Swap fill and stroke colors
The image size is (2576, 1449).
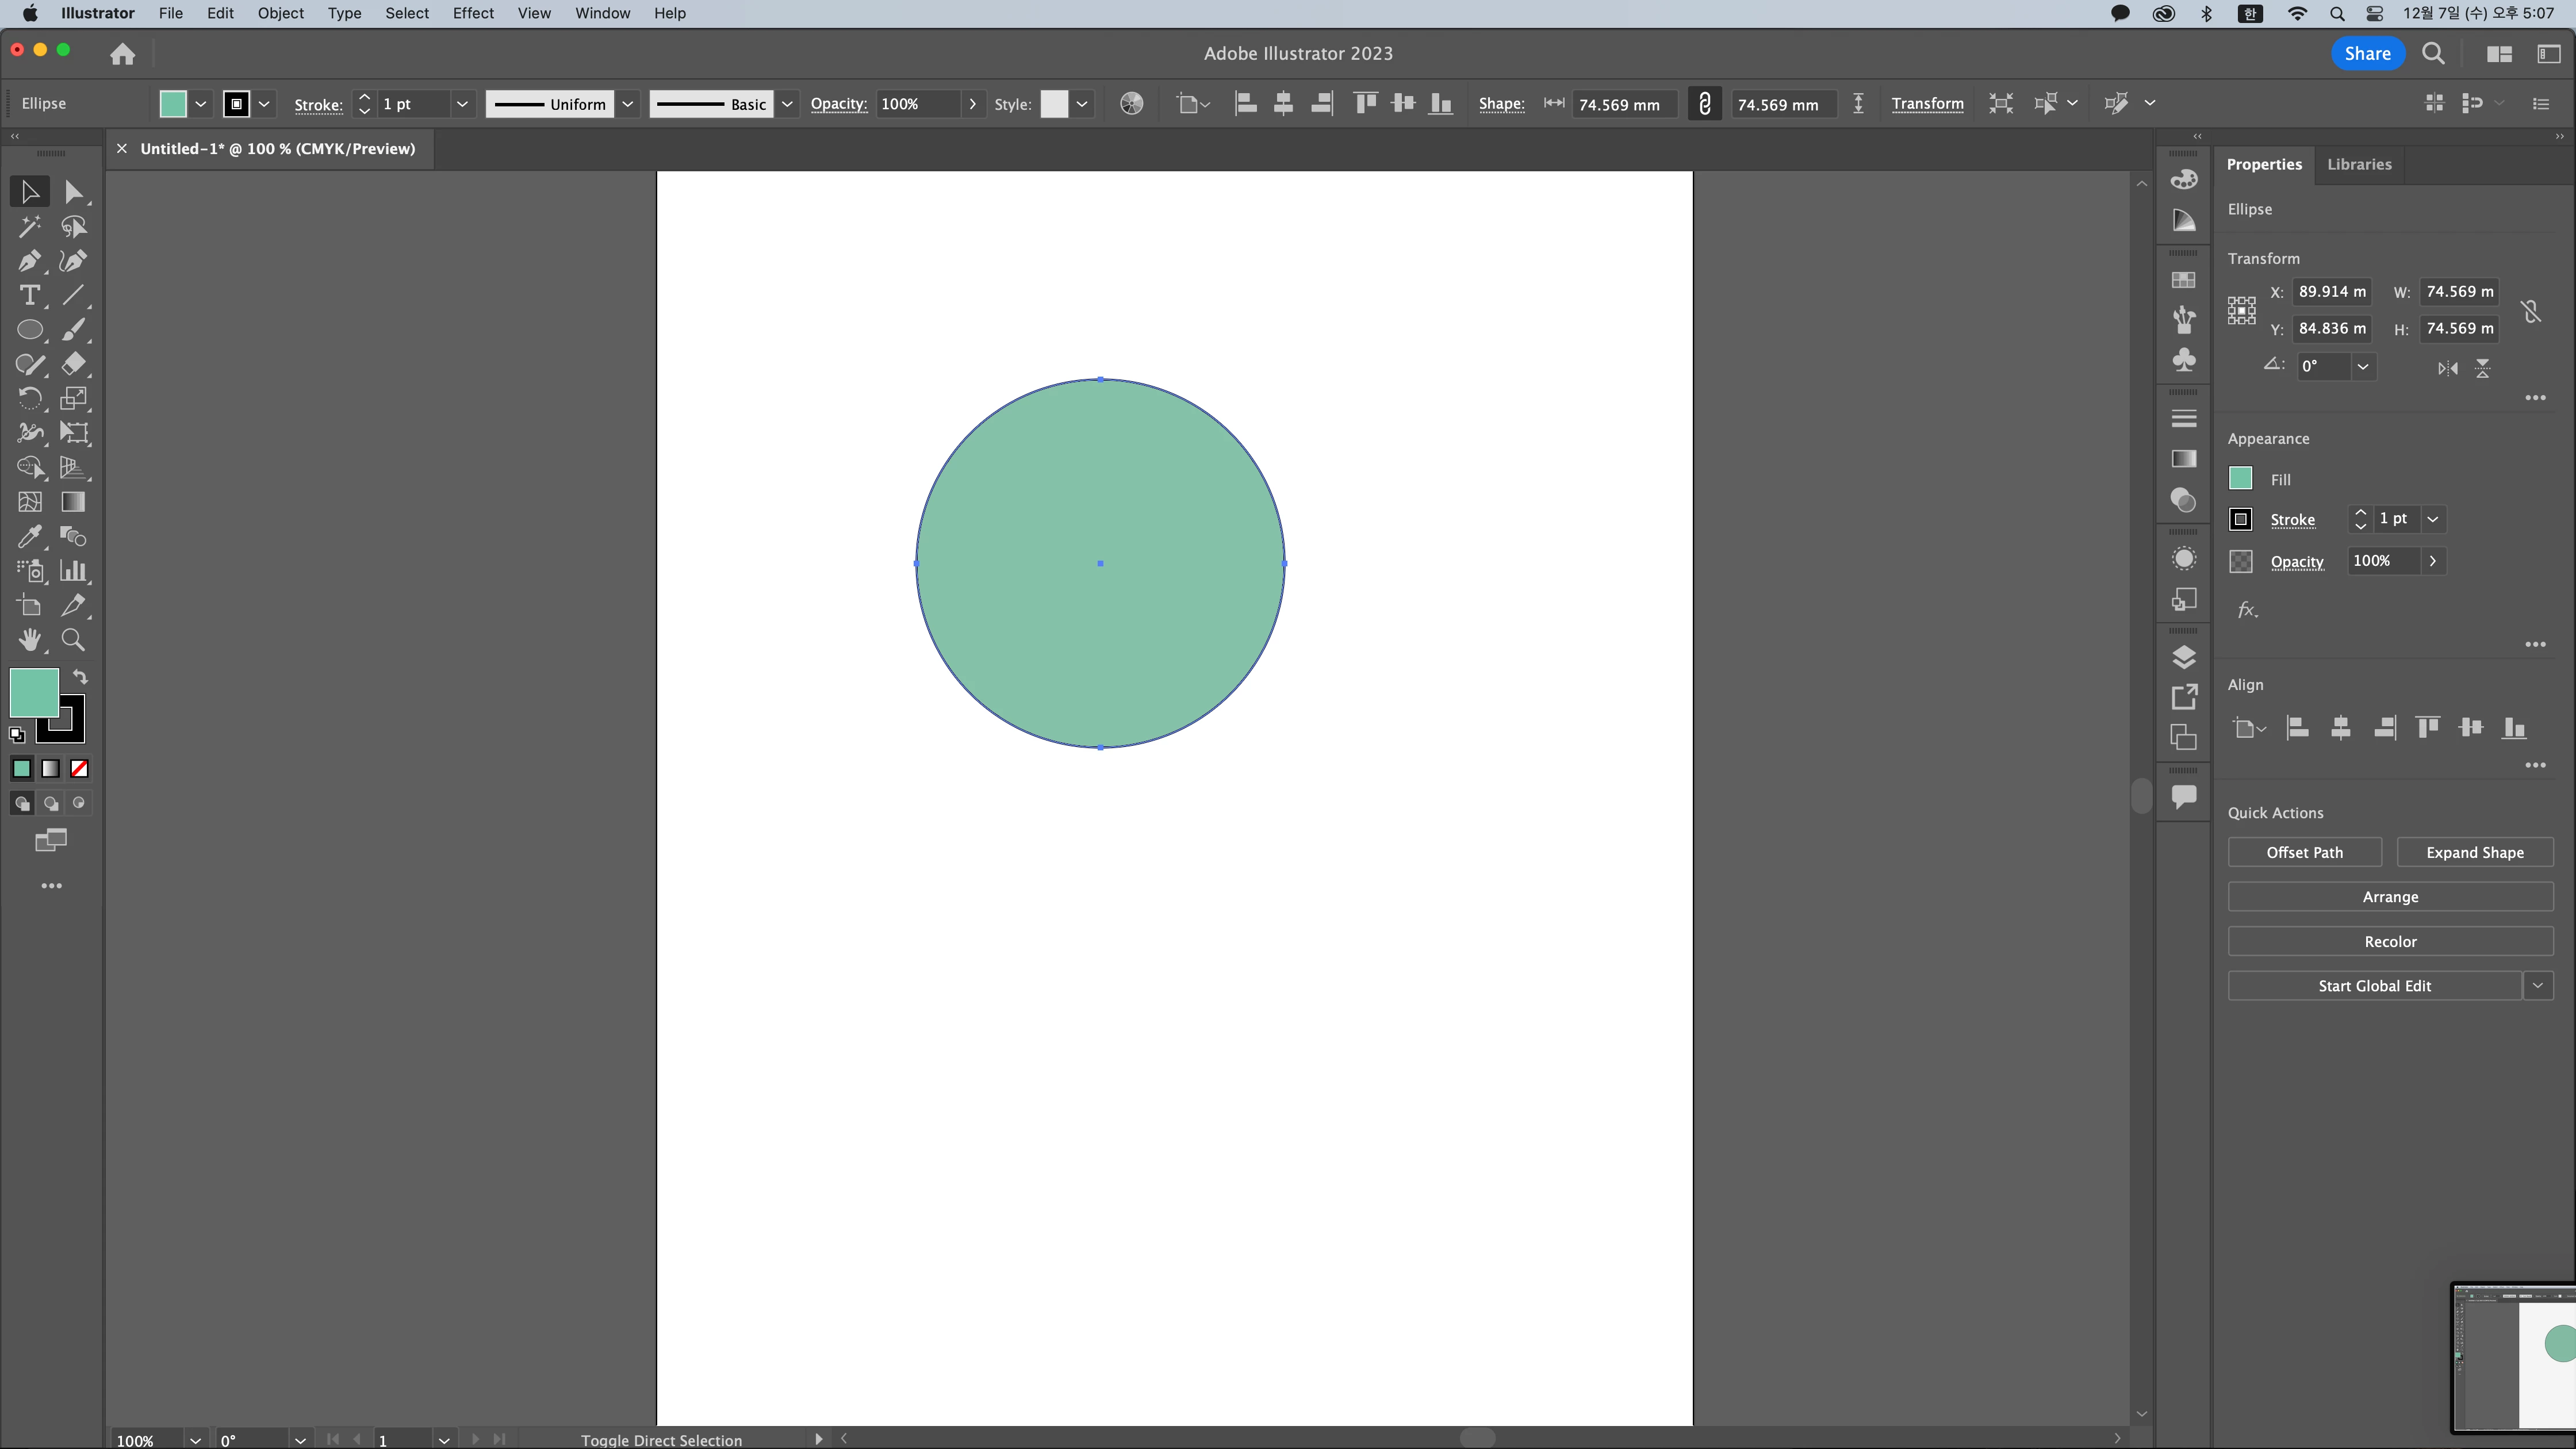pos(80,677)
